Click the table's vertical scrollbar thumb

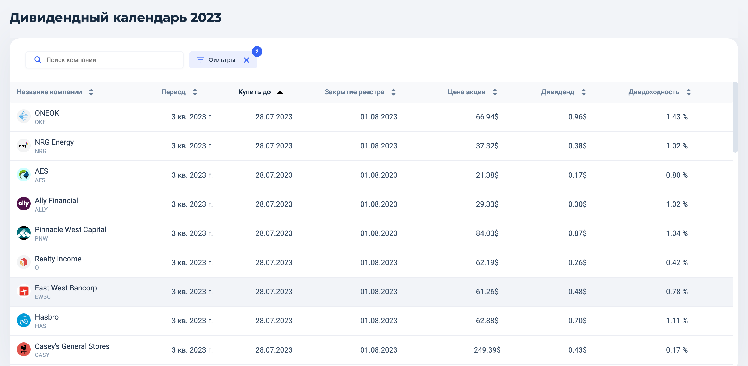click(735, 117)
